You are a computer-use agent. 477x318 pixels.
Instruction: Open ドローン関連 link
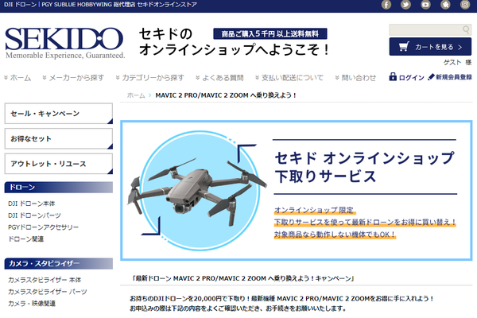tap(26, 238)
